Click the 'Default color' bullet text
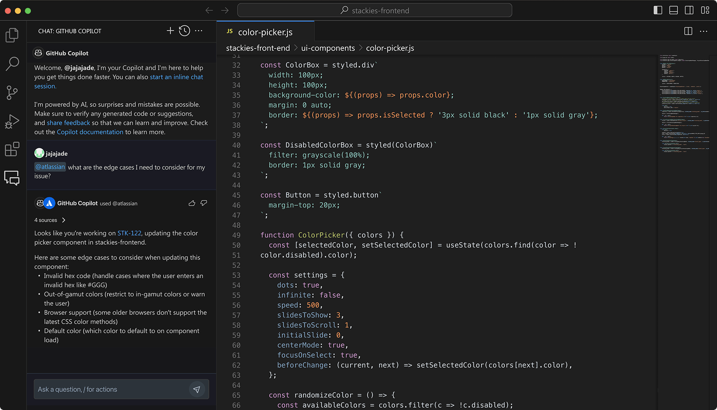The height and width of the screenshot is (410, 717). click(x=122, y=335)
